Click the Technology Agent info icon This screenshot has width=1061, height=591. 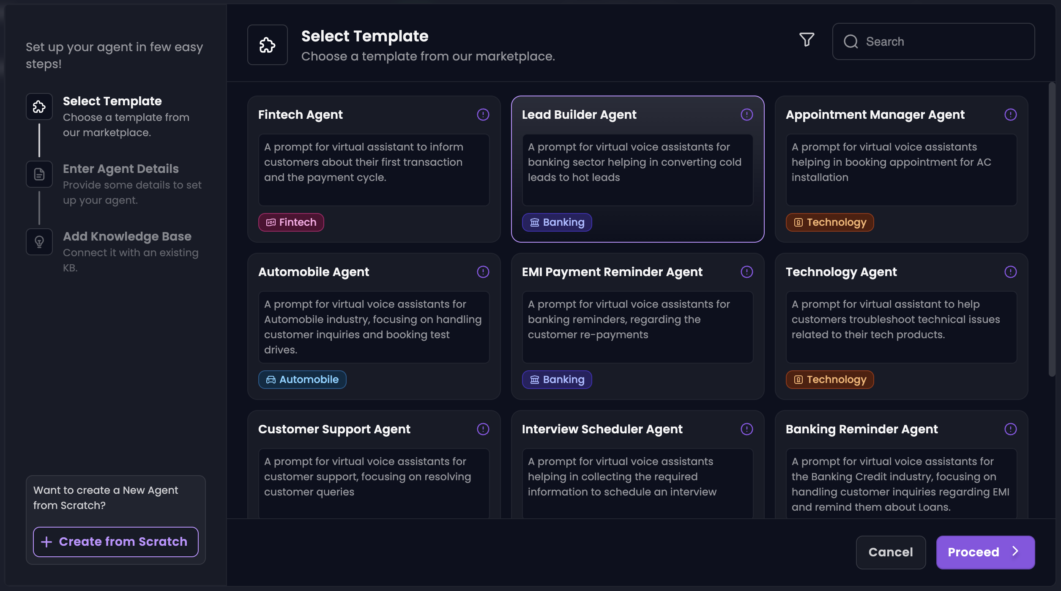pos(1010,272)
